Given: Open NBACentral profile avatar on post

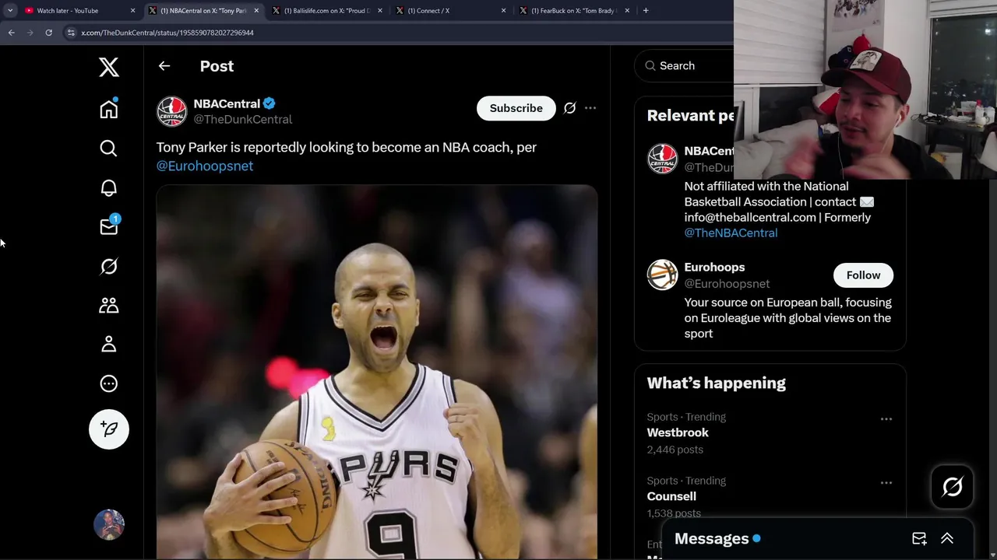Looking at the screenshot, I should [x=172, y=111].
